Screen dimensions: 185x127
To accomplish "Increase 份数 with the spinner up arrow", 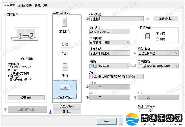I will pyautogui.click(x=151, y=110).
